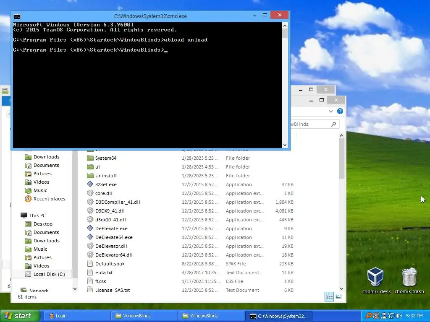Click the cmd scrollbar up arrow
The height and width of the screenshot is (322, 430).
click(x=285, y=26)
